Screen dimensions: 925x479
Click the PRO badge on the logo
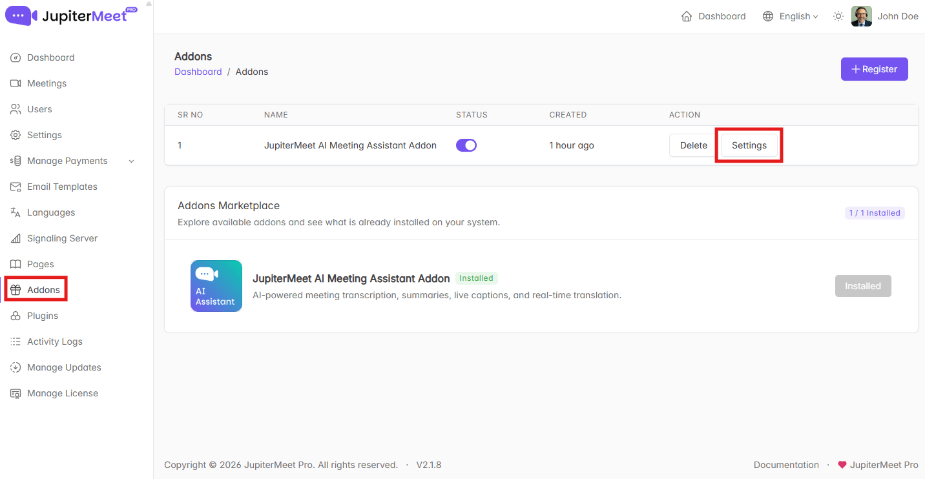pyautogui.click(x=131, y=10)
